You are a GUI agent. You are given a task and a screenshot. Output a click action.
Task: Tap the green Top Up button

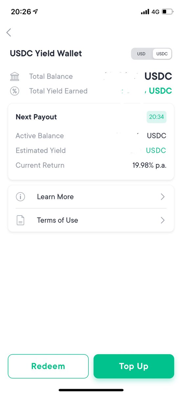134,366
